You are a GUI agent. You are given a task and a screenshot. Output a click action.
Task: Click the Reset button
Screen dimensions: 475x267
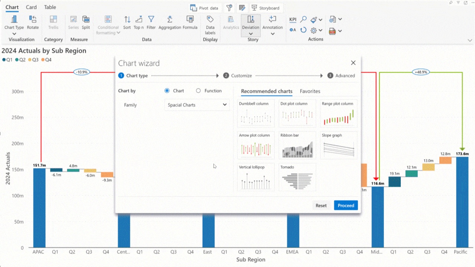(321, 205)
